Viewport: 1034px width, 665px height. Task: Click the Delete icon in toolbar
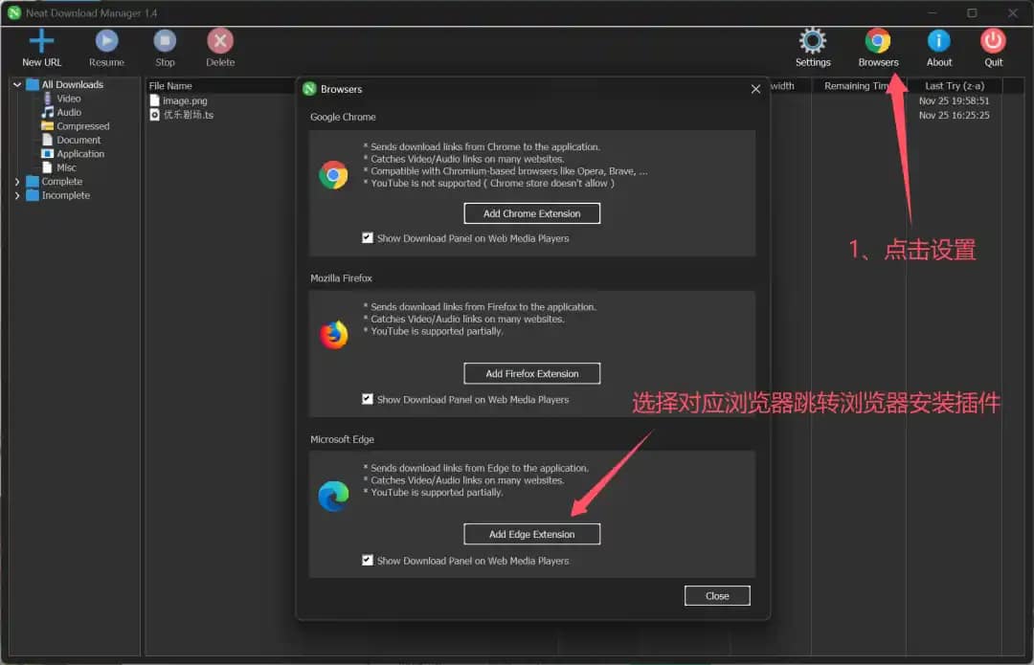pyautogui.click(x=220, y=41)
